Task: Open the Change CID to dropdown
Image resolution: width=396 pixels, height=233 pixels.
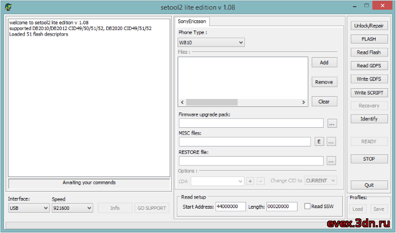Action: coord(321,180)
